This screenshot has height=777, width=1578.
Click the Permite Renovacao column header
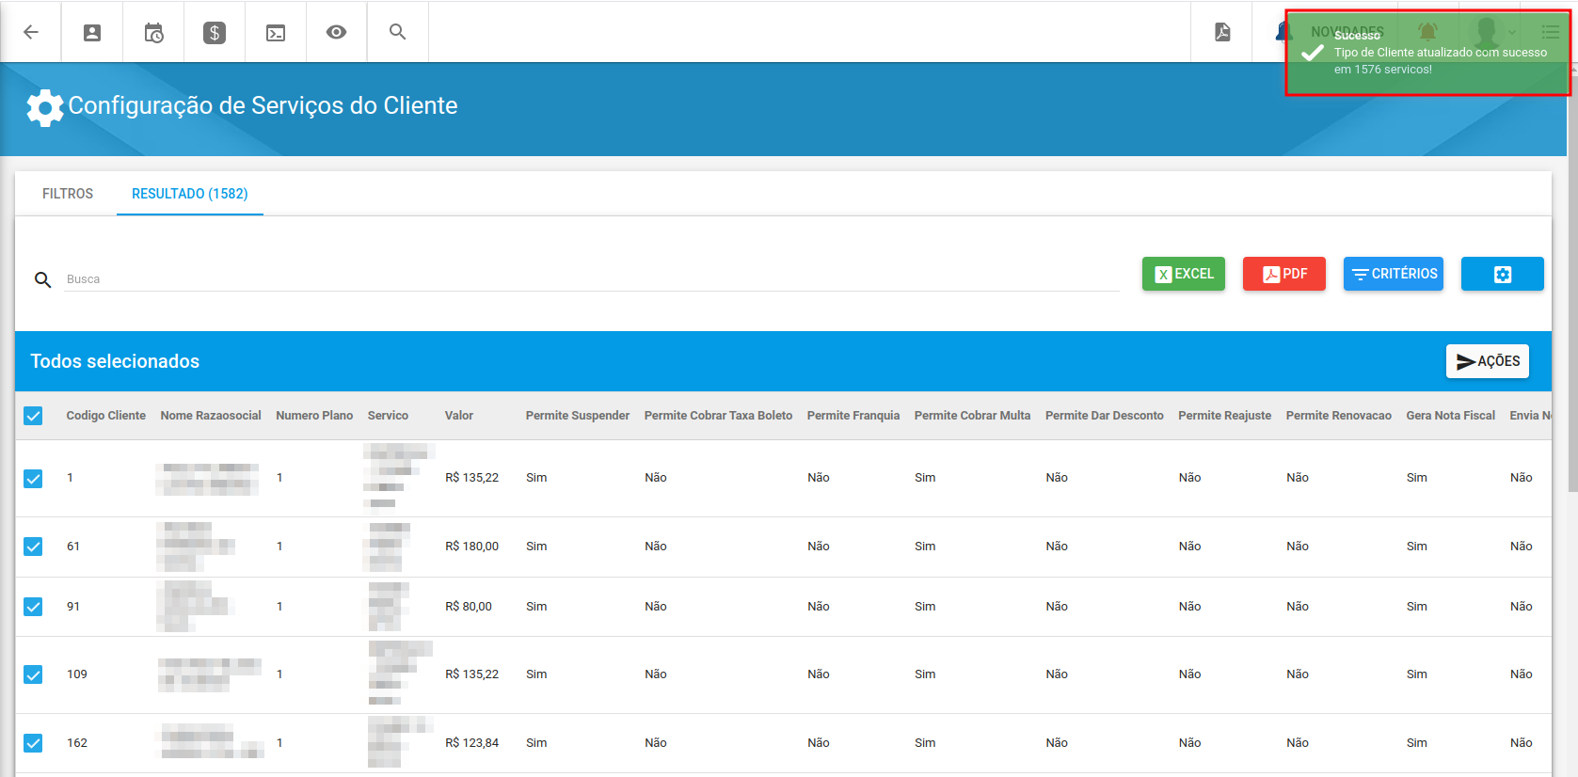1339,416
